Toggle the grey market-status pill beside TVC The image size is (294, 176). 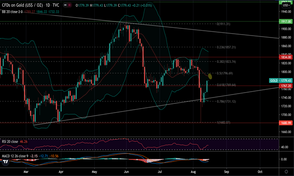(x=65, y=5)
